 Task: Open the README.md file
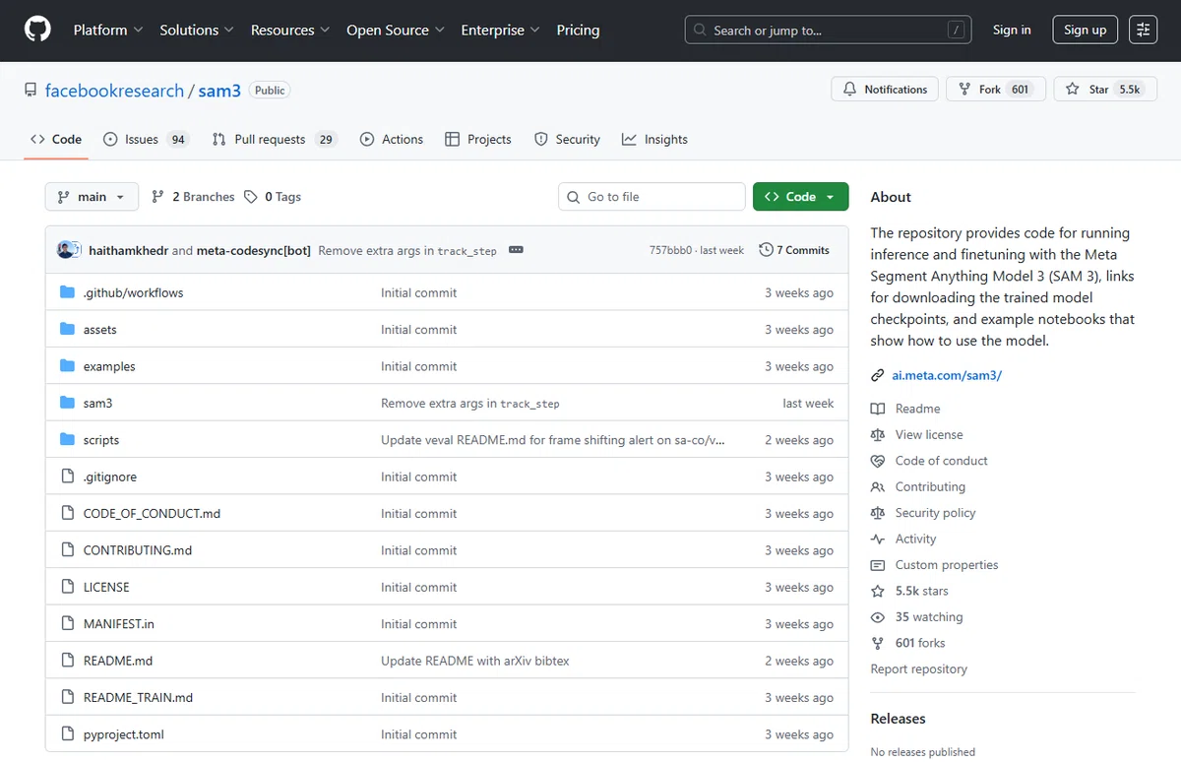tap(118, 661)
